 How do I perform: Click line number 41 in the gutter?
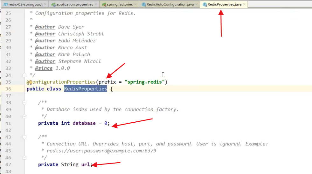click(x=8, y=123)
